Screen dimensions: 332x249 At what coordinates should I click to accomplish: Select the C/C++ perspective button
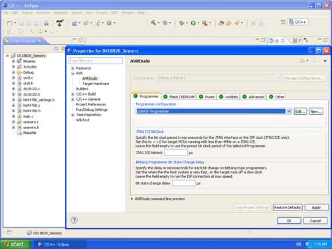tap(297, 22)
